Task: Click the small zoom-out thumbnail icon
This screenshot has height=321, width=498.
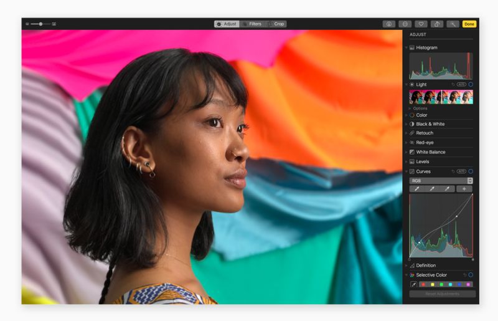Action: pos(27,24)
